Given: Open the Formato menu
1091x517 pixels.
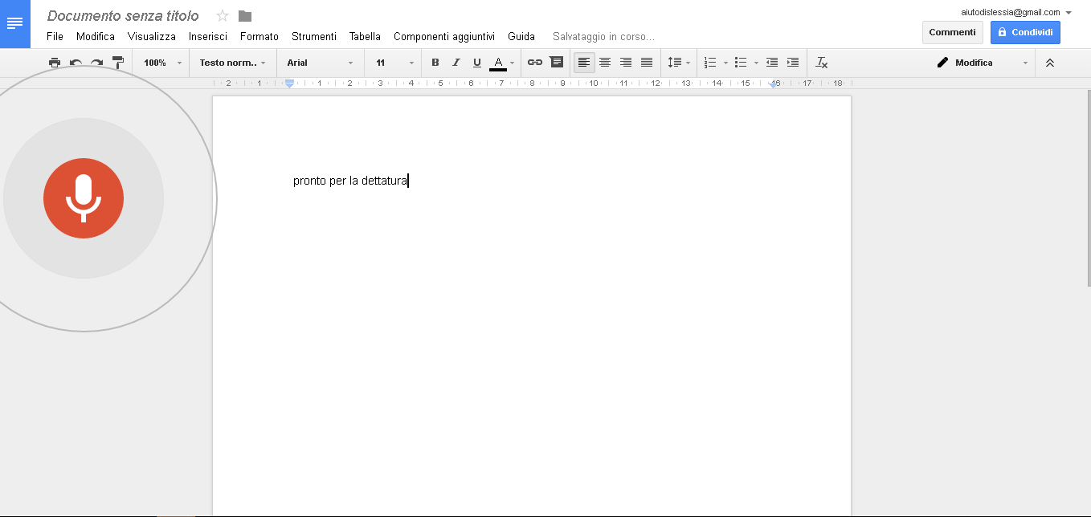Looking at the screenshot, I should pos(259,36).
